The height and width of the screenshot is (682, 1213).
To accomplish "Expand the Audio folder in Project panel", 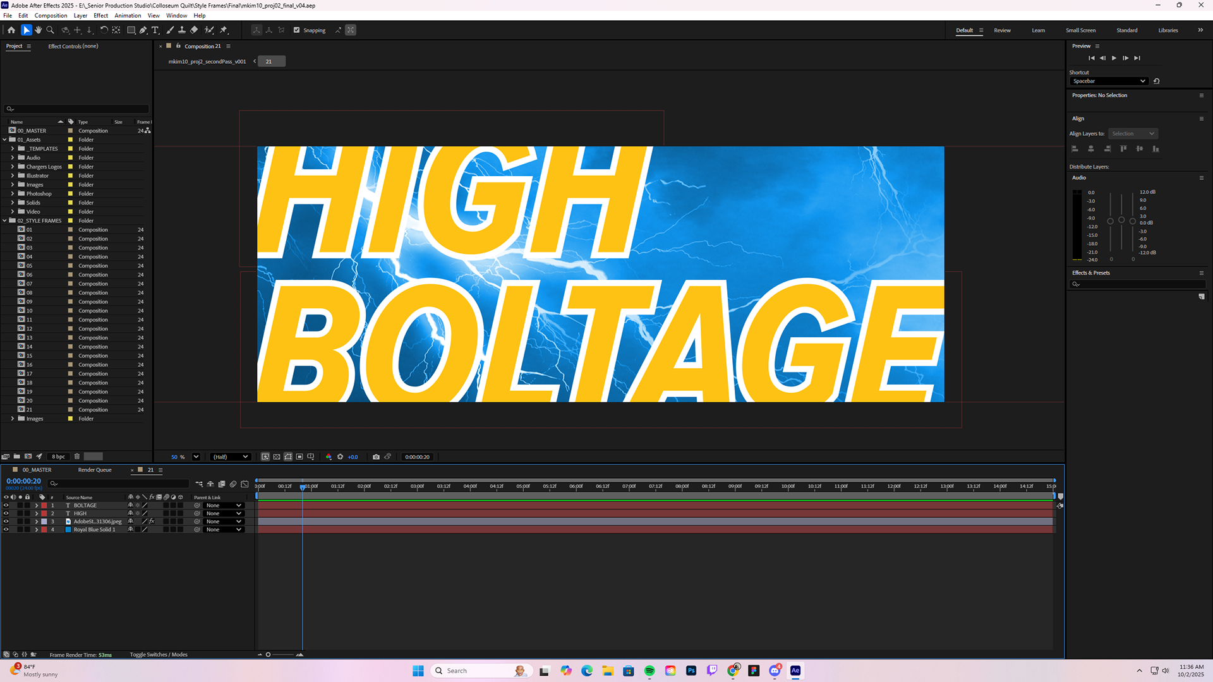I will point(12,158).
